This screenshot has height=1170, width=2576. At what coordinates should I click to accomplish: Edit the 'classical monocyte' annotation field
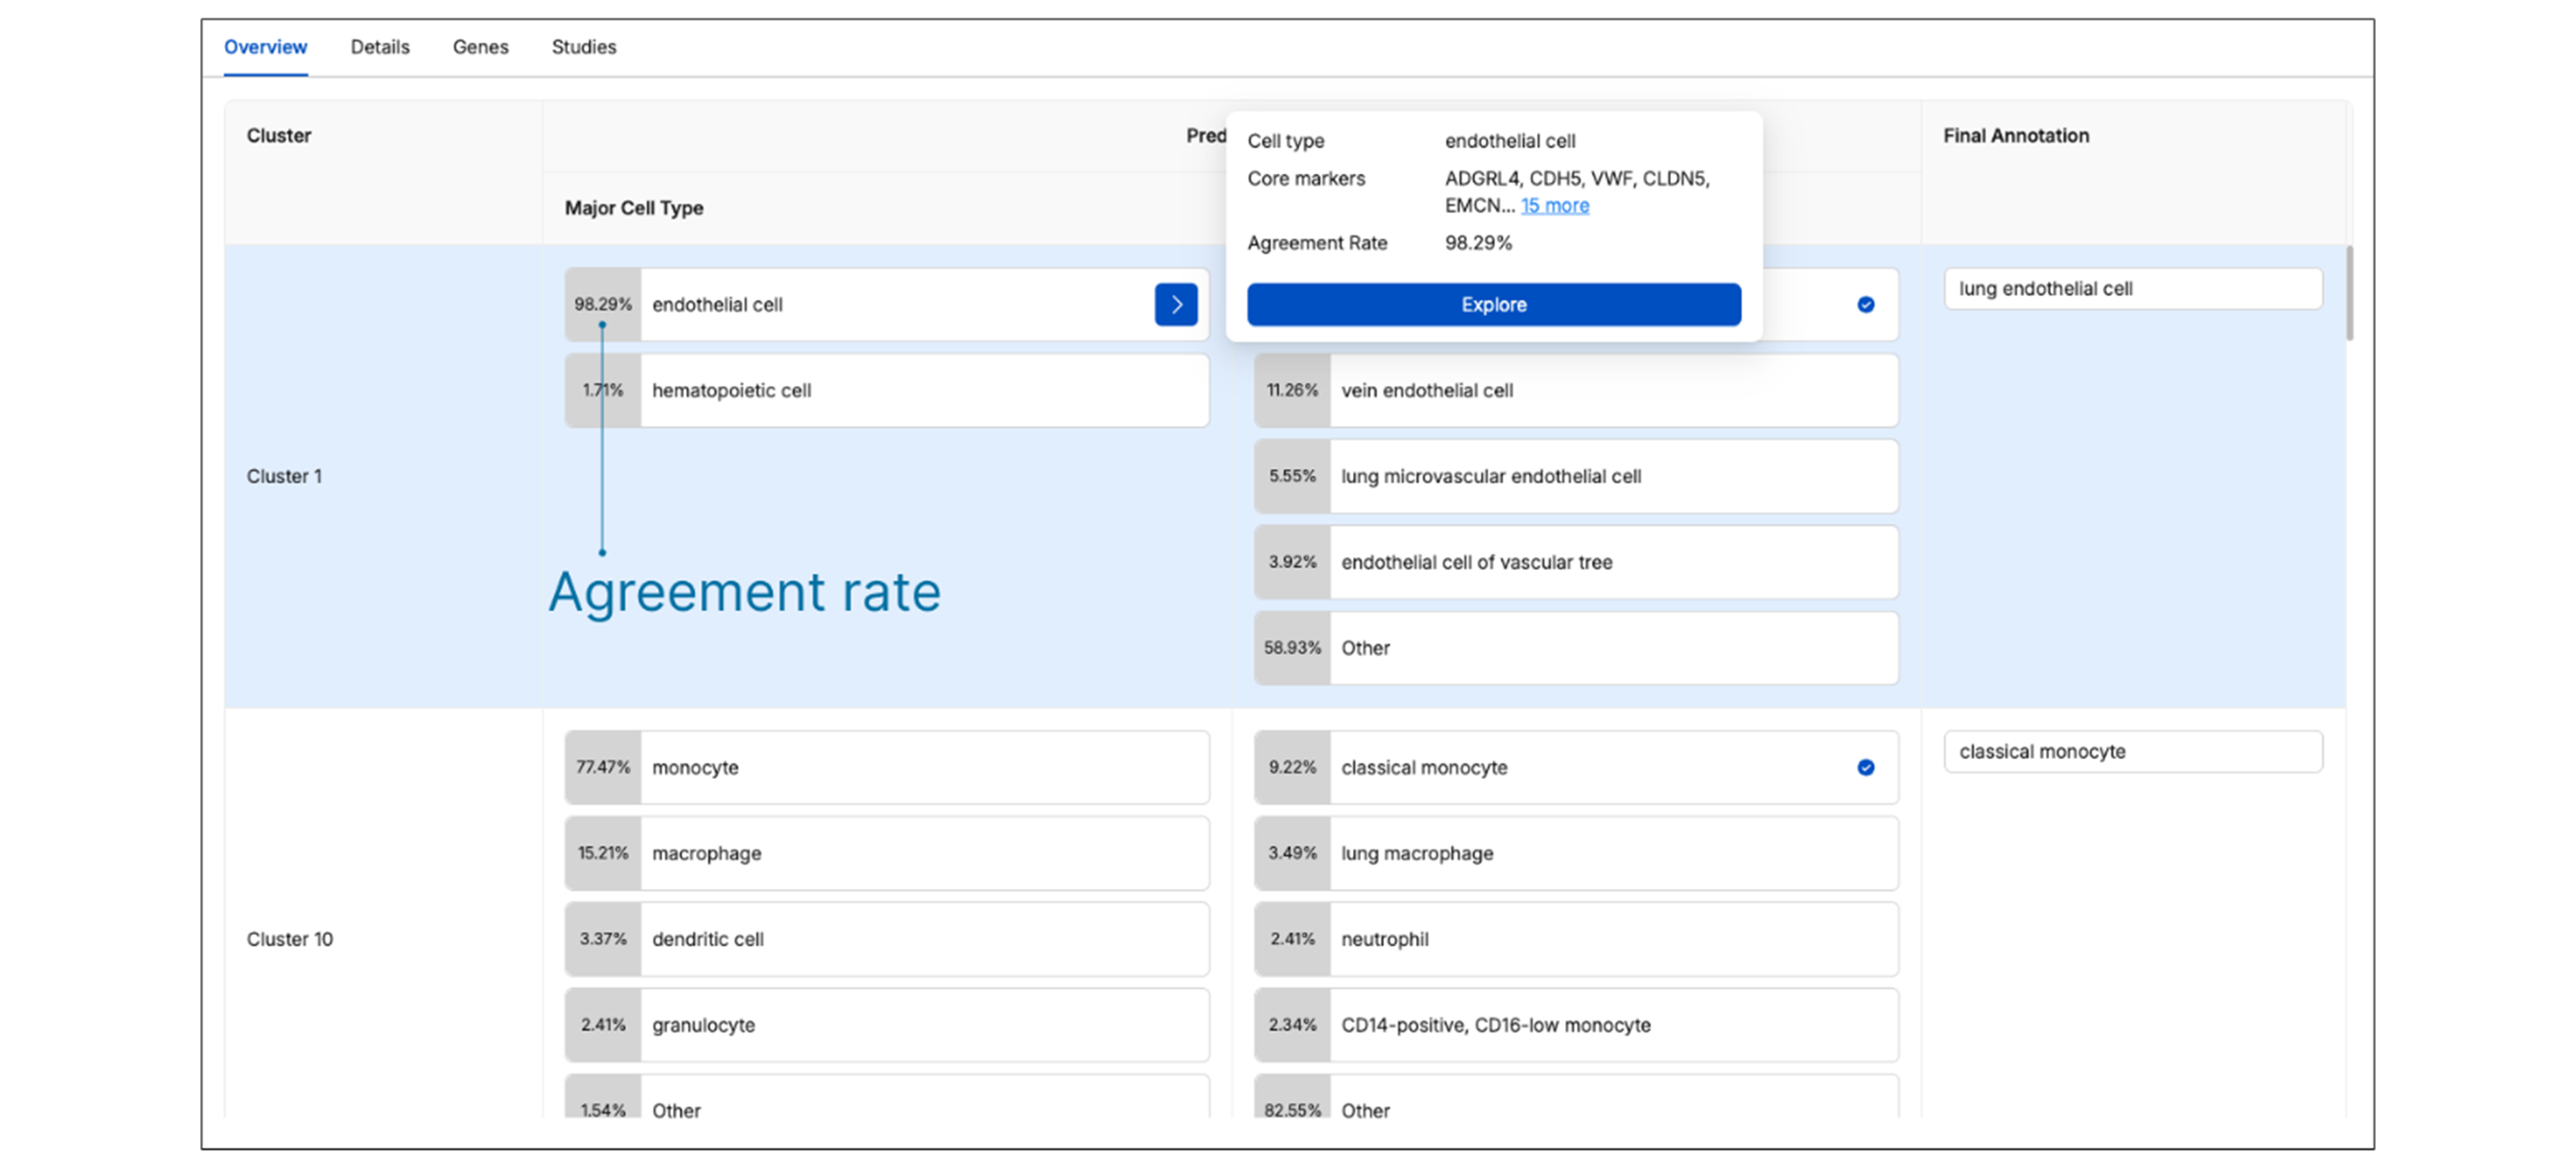point(2133,752)
